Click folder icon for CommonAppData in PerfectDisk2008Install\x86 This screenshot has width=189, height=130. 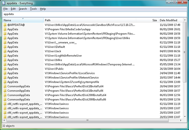click(x=5, y=99)
